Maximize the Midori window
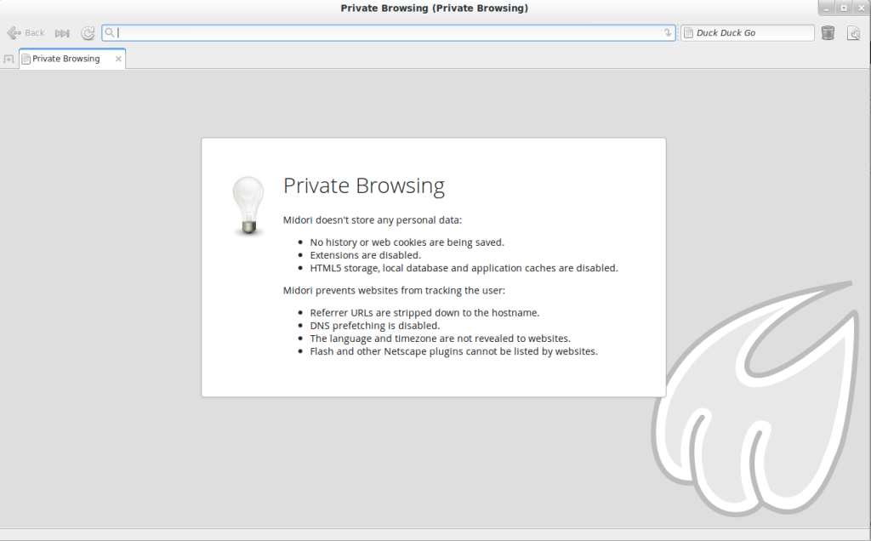Image resolution: width=871 pixels, height=541 pixels. tap(844, 8)
